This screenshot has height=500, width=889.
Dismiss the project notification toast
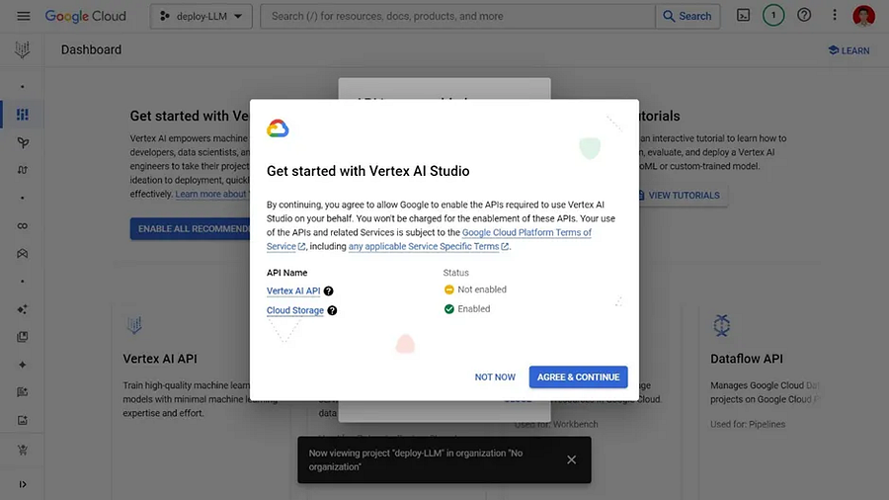click(x=572, y=459)
